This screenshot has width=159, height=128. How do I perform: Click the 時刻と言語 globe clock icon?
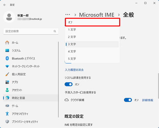click(7, 98)
